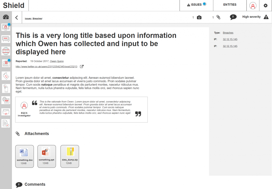This screenshot has height=189, width=272.
Task: Open the settings gear icon
Action: (265, 6)
